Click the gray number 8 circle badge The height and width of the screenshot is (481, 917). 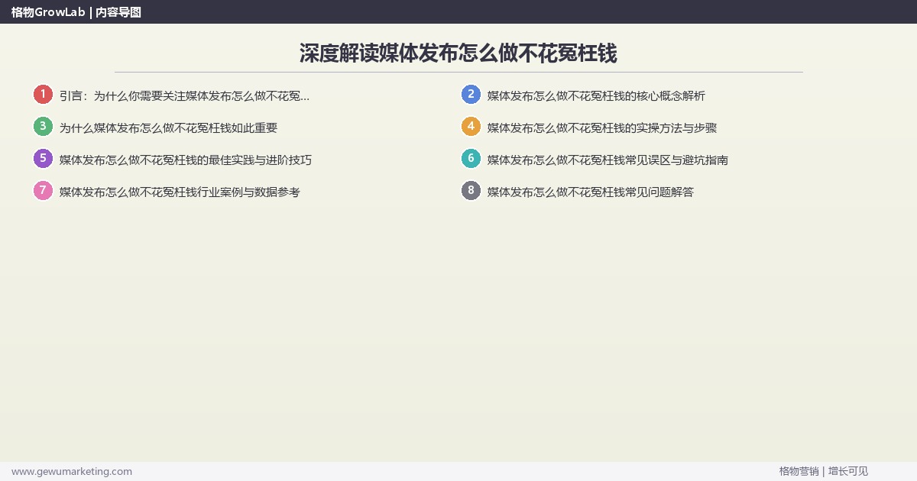pyautogui.click(x=471, y=191)
